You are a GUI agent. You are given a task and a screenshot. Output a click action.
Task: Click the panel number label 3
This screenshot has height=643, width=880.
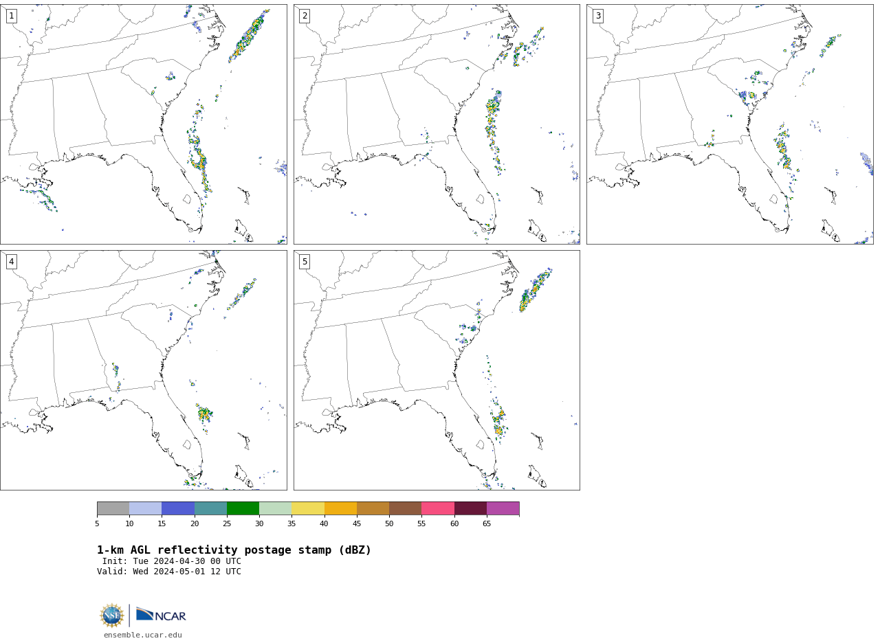tap(597, 16)
